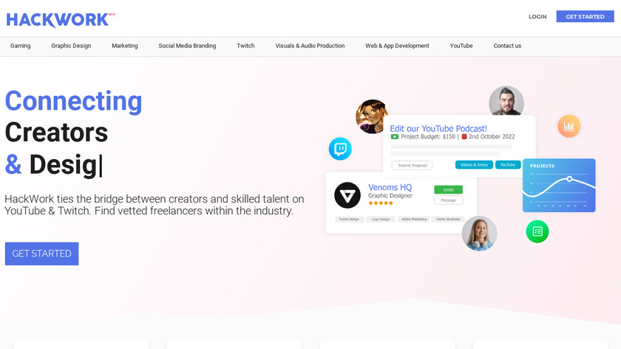The height and width of the screenshot is (349, 621).
Task: Click the orange bar chart icon
Action: coord(569,126)
